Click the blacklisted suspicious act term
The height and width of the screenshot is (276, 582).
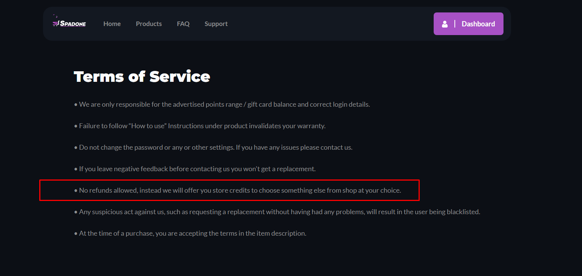[277, 212]
